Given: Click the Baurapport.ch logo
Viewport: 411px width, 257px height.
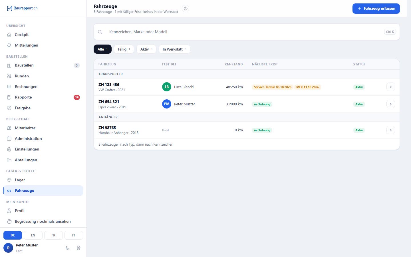Looking at the screenshot, I should click(22, 8).
